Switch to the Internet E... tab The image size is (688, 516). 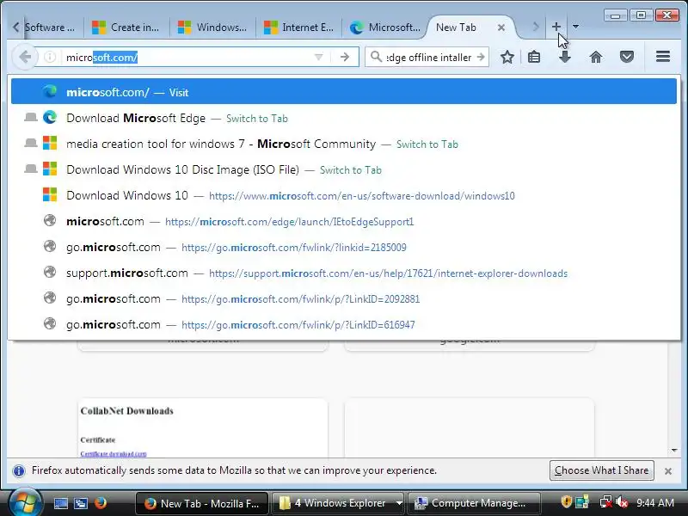[298, 28]
